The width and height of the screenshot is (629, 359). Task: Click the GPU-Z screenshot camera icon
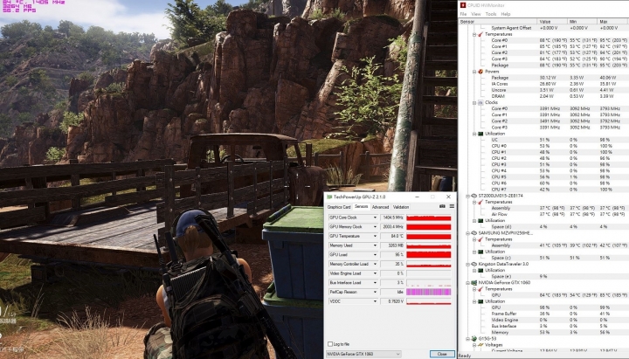[442, 206]
